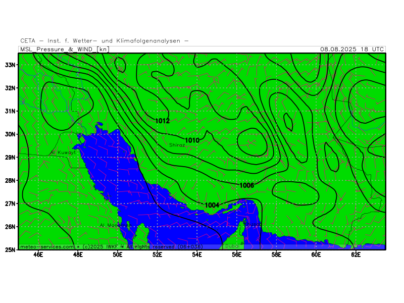Click the Al Kuwayt city label

[x=63, y=153]
